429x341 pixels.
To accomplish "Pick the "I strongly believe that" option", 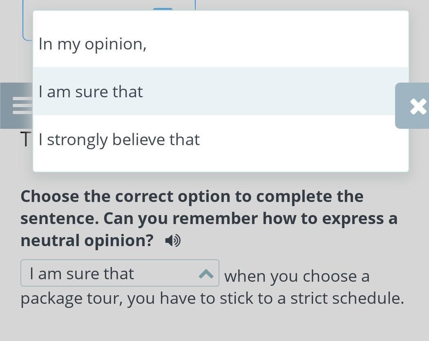I will tap(119, 139).
